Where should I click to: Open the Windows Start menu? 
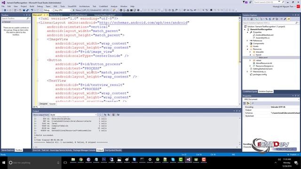4,163
